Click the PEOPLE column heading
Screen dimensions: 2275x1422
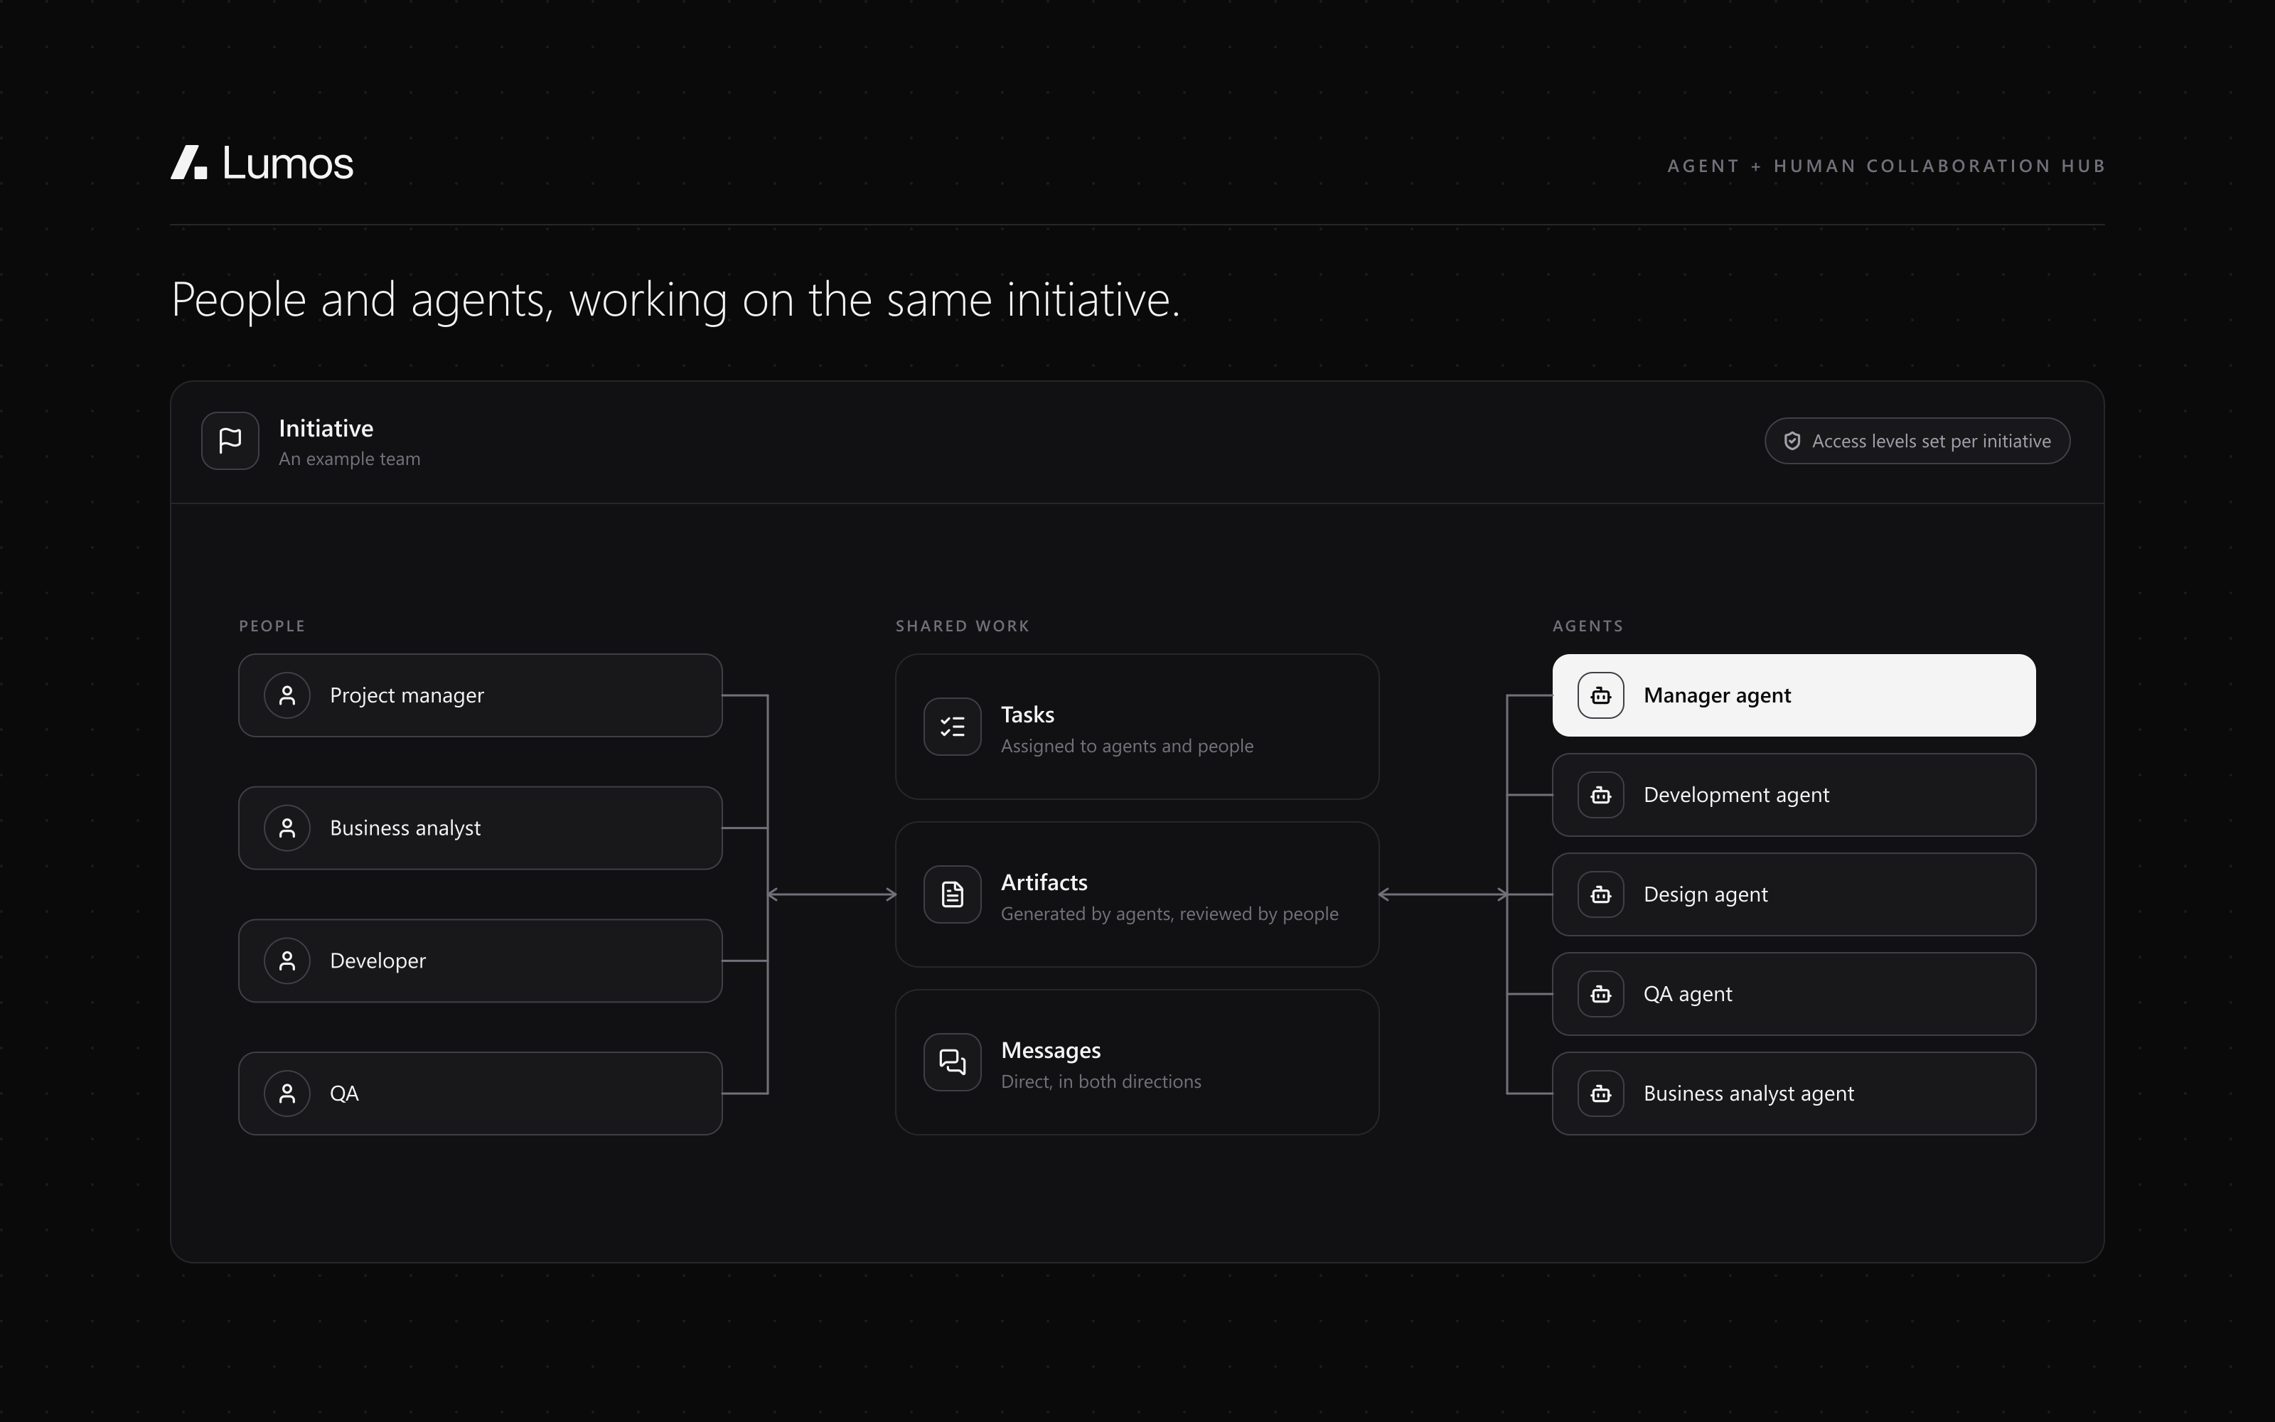pyautogui.click(x=272, y=626)
